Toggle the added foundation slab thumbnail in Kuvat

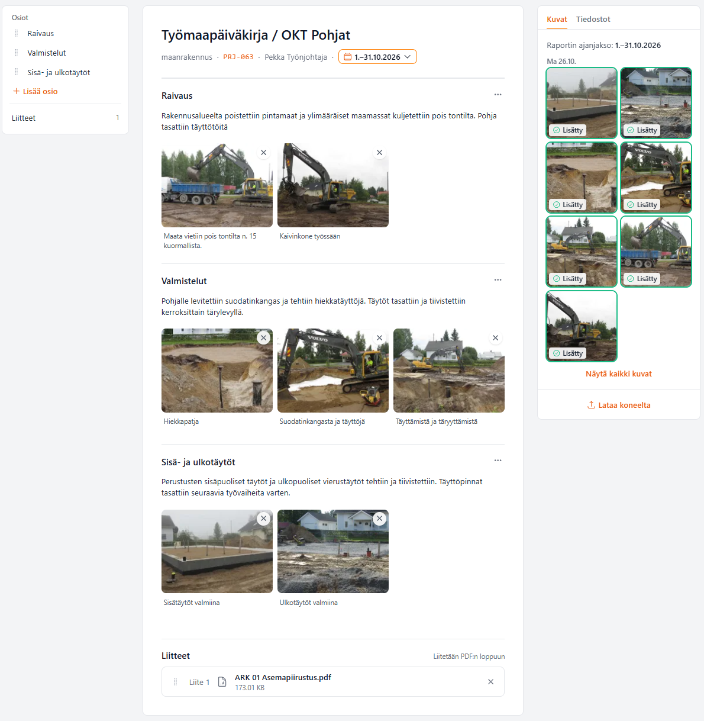click(x=582, y=103)
